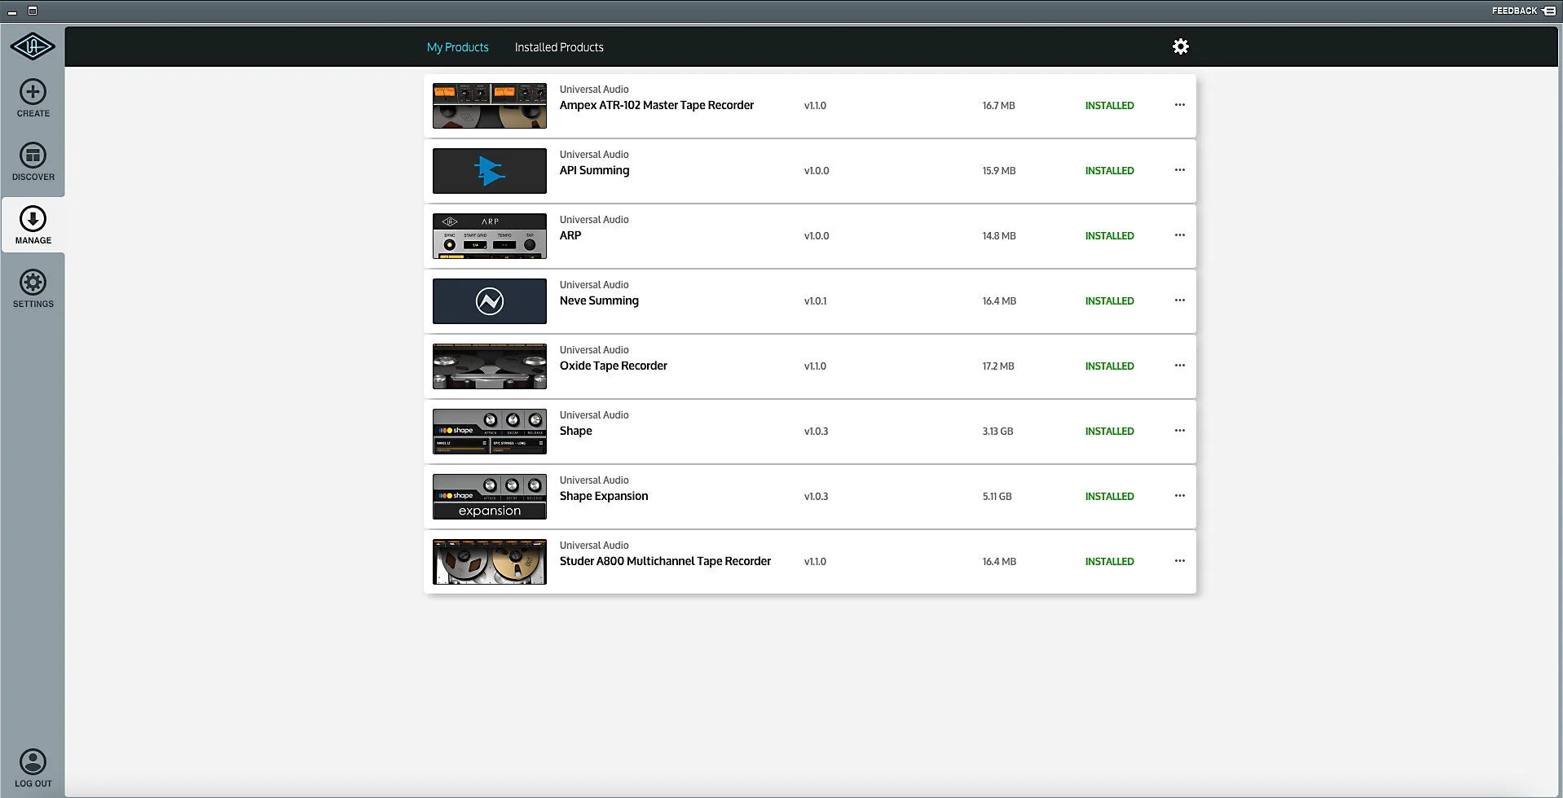Select the Manage sidebar item
Viewport: 1563px width, 798px height.
33,226
